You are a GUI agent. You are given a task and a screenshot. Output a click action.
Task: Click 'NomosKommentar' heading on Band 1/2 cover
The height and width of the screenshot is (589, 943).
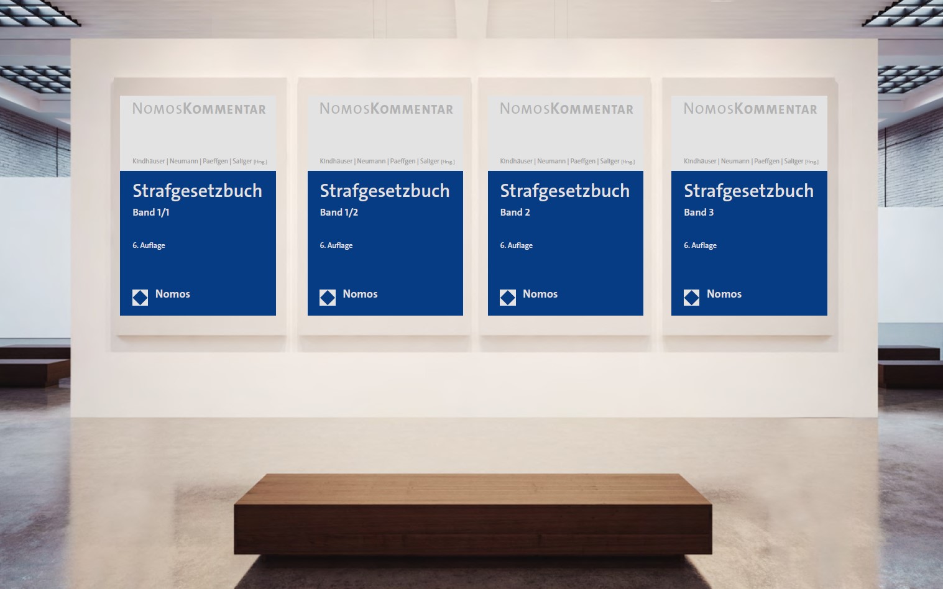click(387, 109)
